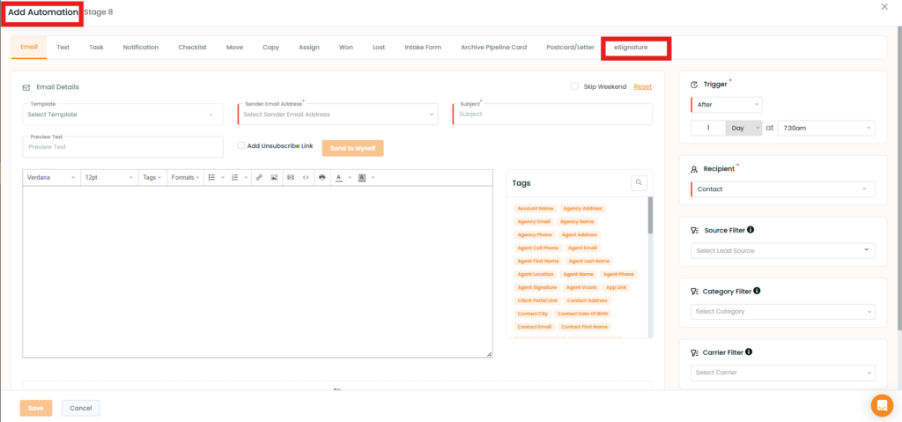Click the Source Filter info icon
The image size is (902, 422).
coord(750,230)
